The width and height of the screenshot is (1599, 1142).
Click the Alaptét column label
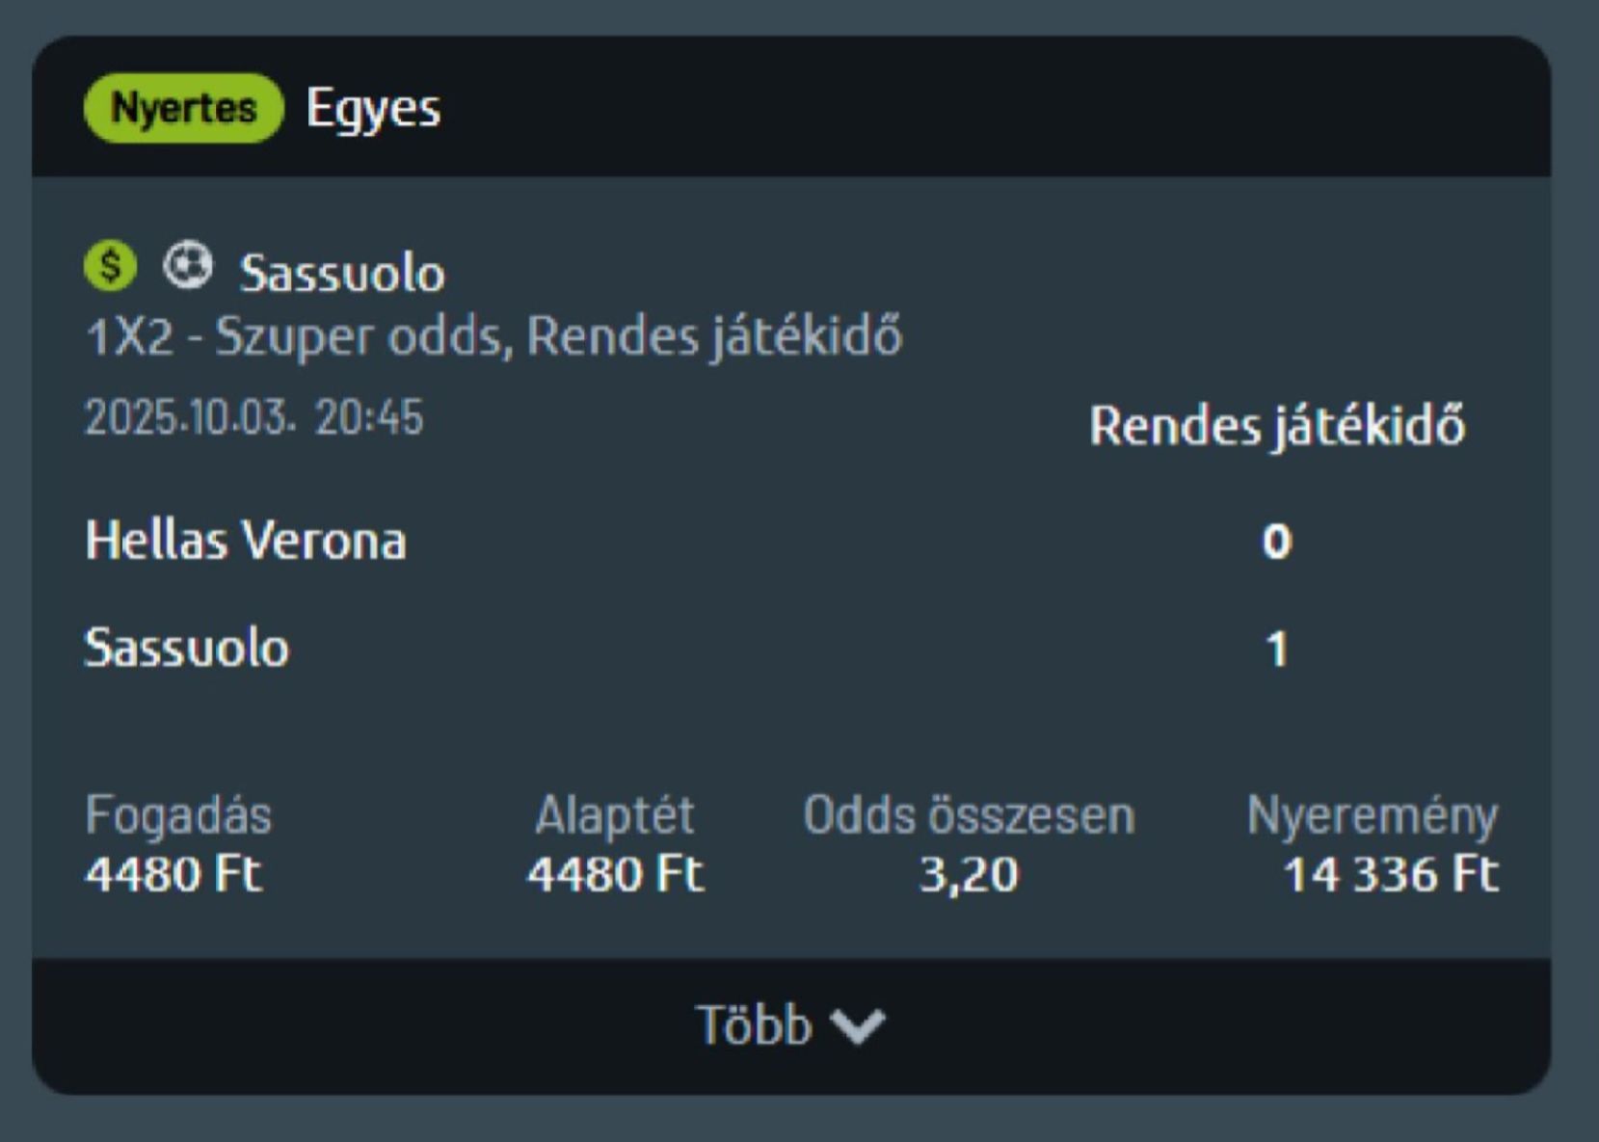[614, 815]
